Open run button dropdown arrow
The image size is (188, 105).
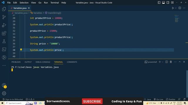176,8
